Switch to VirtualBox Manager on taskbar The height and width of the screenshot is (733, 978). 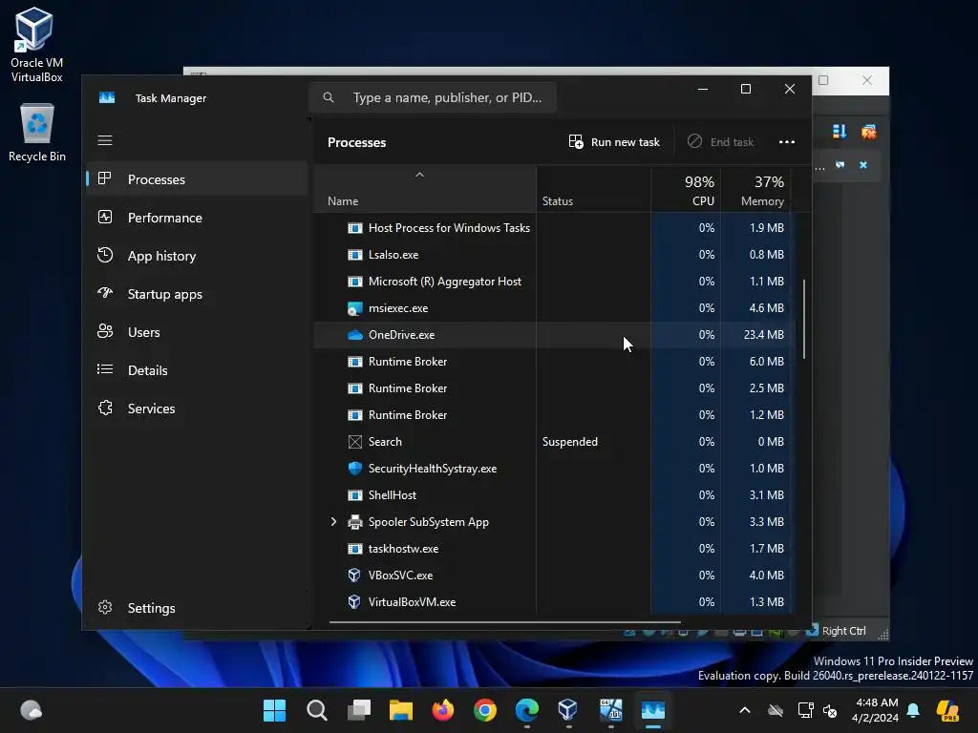click(x=568, y=710)
